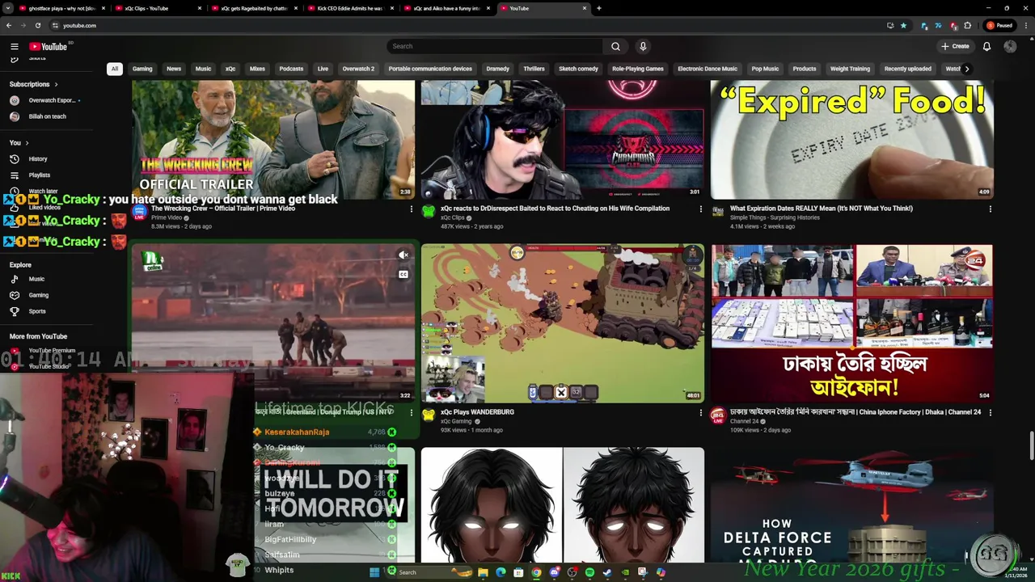Select the All filter chip

115,69
